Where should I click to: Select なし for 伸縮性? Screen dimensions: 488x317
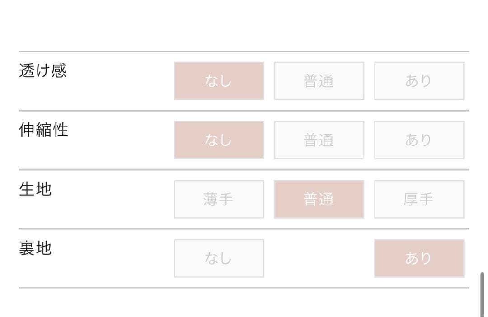tap(219, 140)
